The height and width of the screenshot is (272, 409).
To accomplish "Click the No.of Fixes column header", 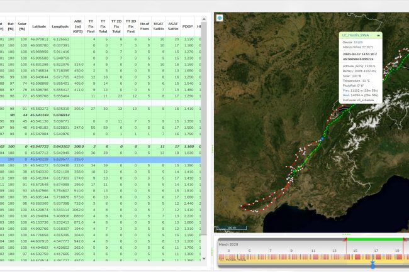I will pos(145,27).
